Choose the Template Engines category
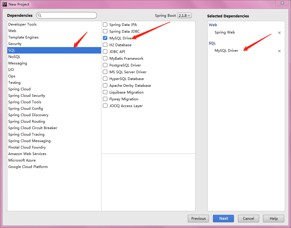Screen dimensions: 291x228 54,37
